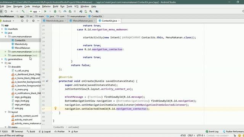The image size is (244, 137).
Task: Collapse the first com.menumakanan package
Action: 5,37
